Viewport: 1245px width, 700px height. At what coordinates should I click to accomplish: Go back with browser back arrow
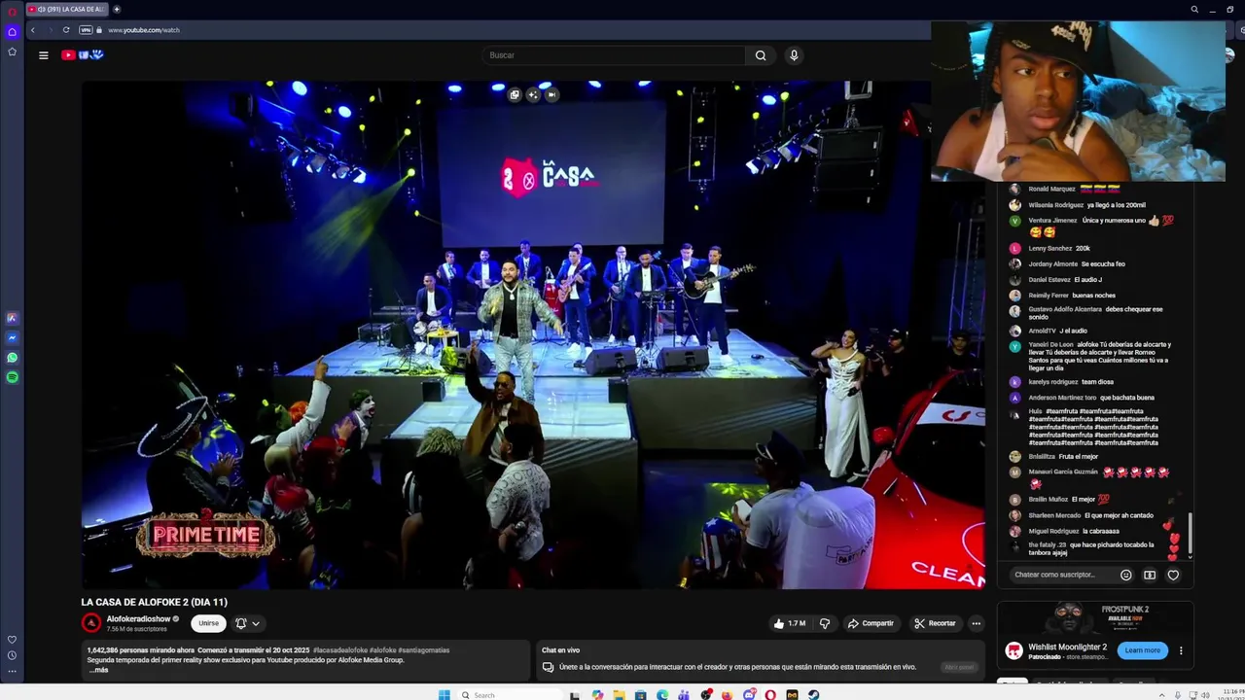[32, 30]
